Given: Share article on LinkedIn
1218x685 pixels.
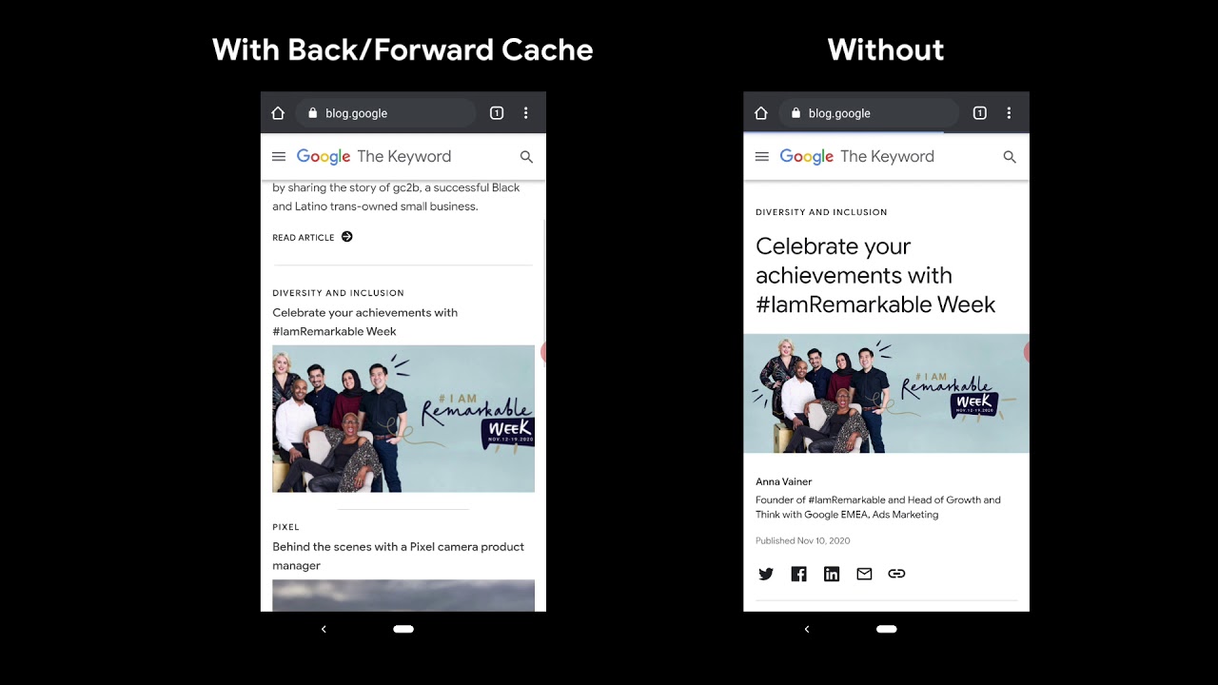Looking at the screenshot, I should tap(832, 574).
